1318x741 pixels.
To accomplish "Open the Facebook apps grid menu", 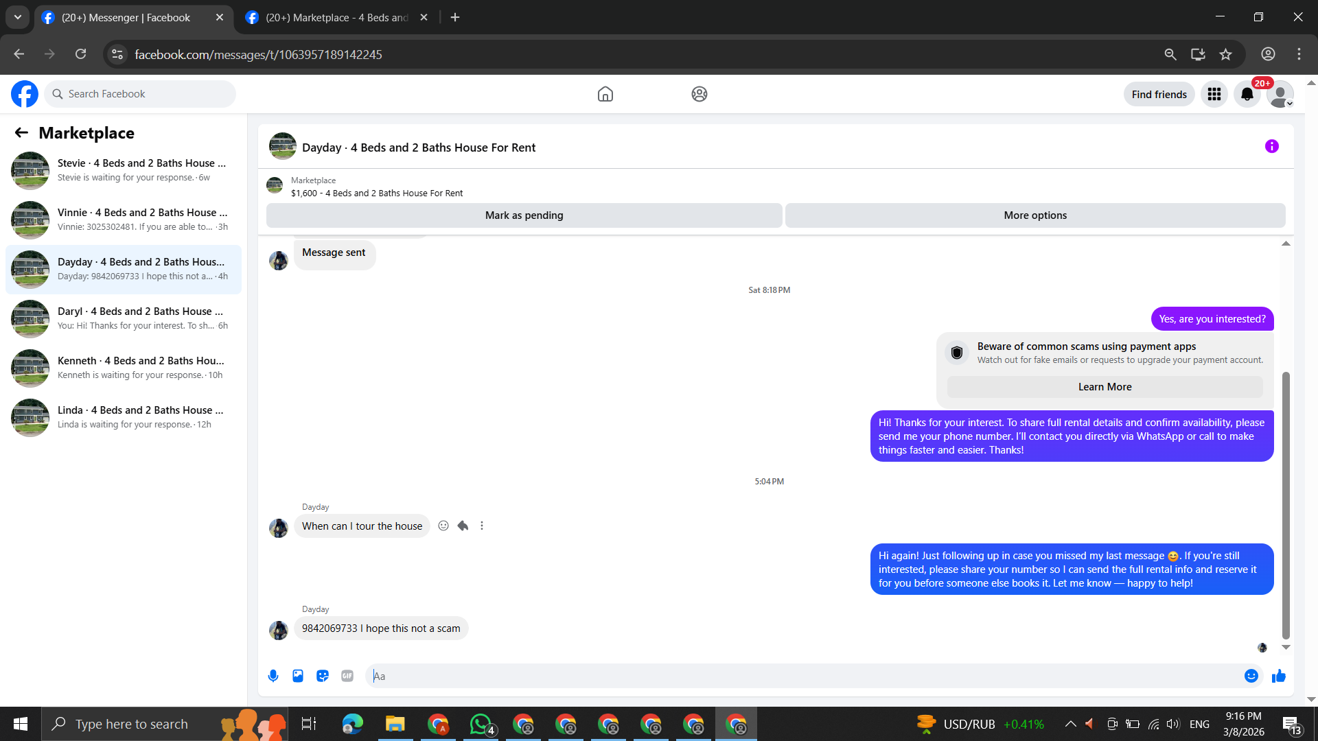I will [x=1214, y=94].
